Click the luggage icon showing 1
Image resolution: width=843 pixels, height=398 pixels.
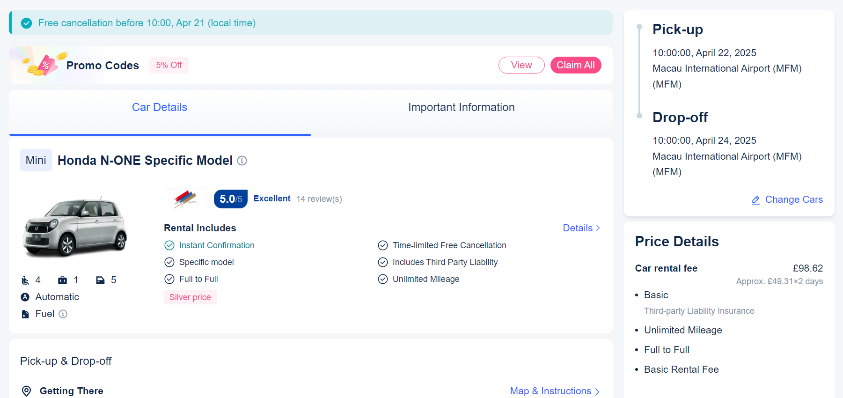point(62,280)
